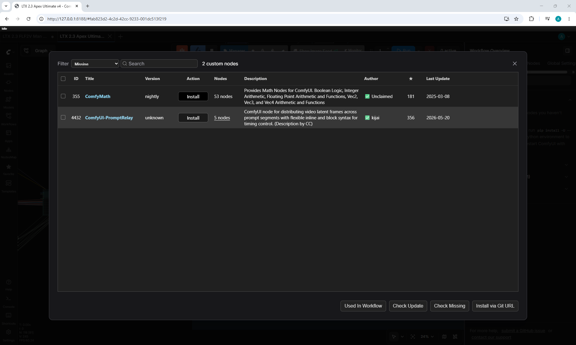
Task: Open the zoom level 24% dropdown
Action: click(427, 337)
